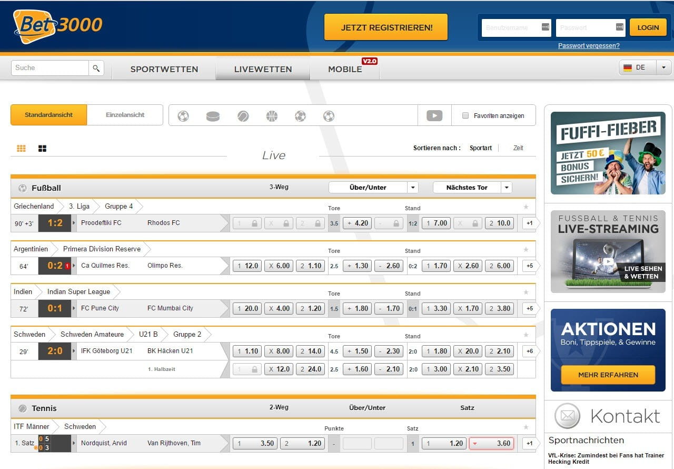Expand more bets +1 for Nordquist, Arvid
674x469 pixels.
(529, 444)
